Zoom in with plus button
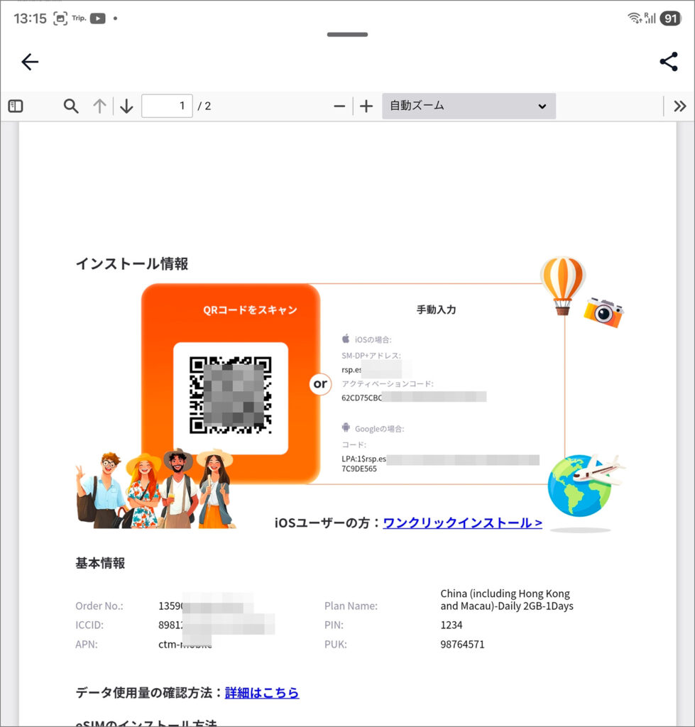The height and width of the screenshot is (727, 695). point(366,106)
